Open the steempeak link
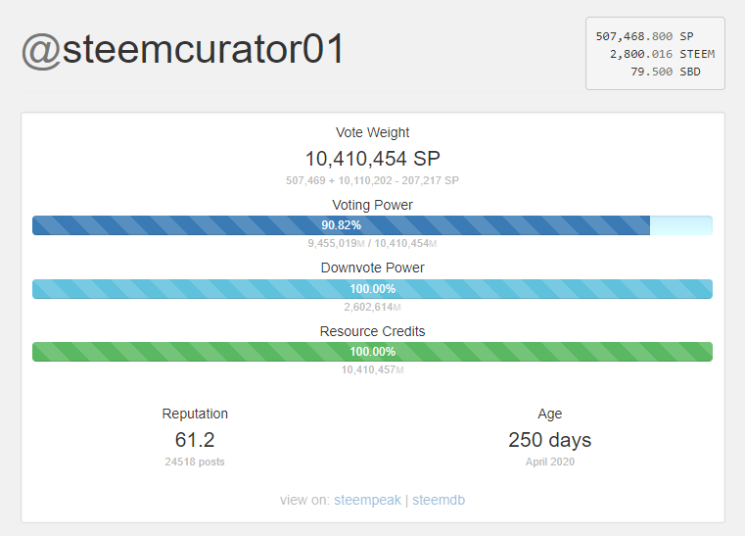The width and height of the screenshot is (745, 536). pos(367,500)
